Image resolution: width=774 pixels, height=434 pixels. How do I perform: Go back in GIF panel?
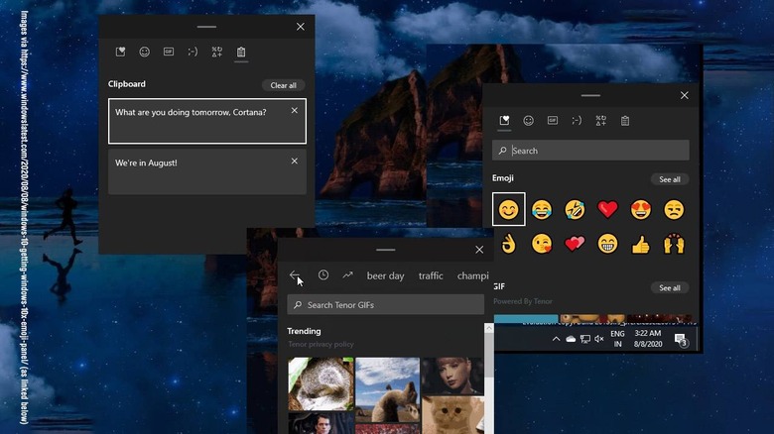295,275
